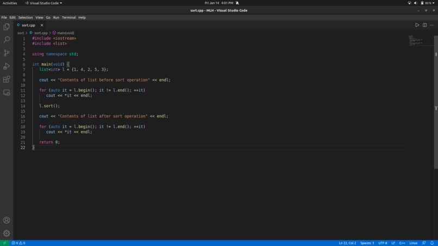Change encoding via UTF-8

coord(383,243)
